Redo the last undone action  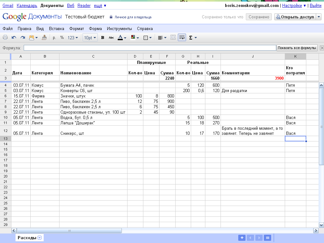click(x=22, y=38)
